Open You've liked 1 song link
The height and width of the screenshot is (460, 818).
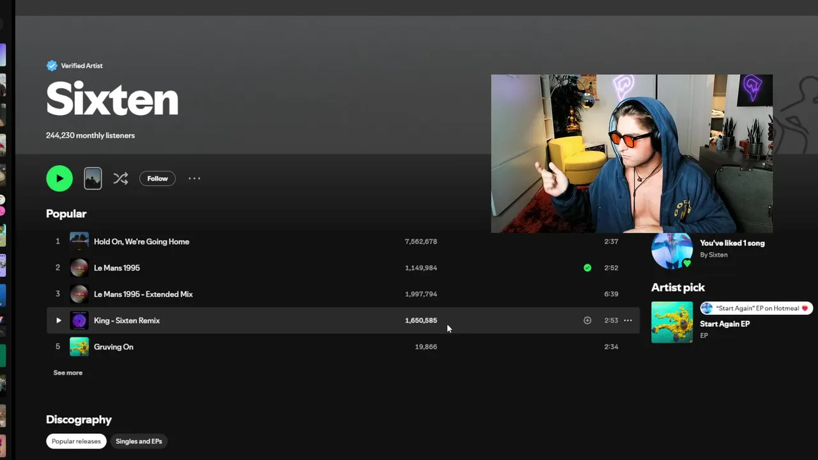click(x=732, y=243)
